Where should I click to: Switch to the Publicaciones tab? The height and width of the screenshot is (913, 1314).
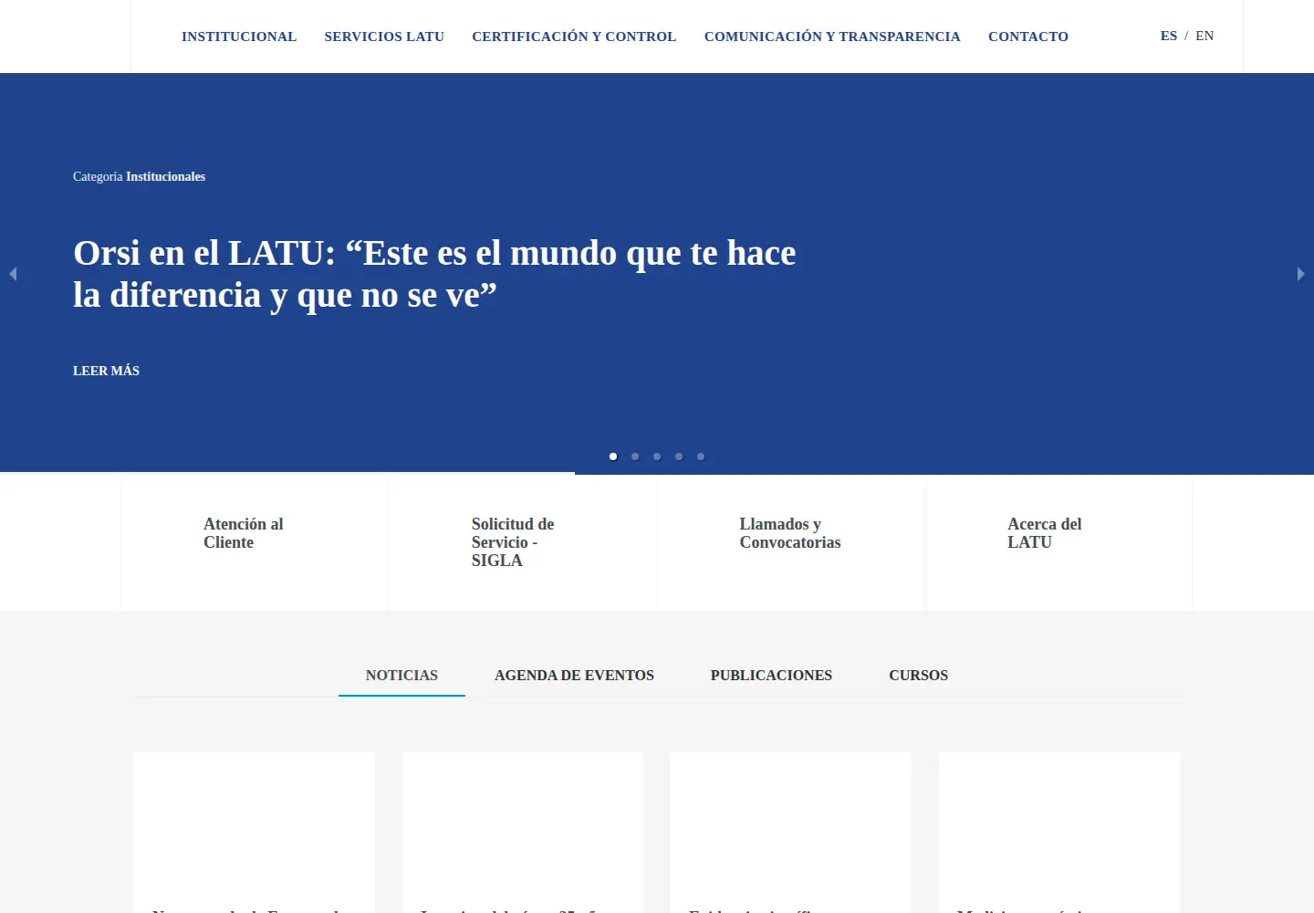tap(771, 676)
